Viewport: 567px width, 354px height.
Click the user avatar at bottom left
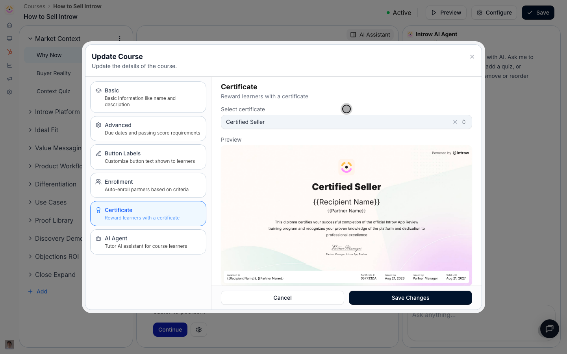pos(9,345)
